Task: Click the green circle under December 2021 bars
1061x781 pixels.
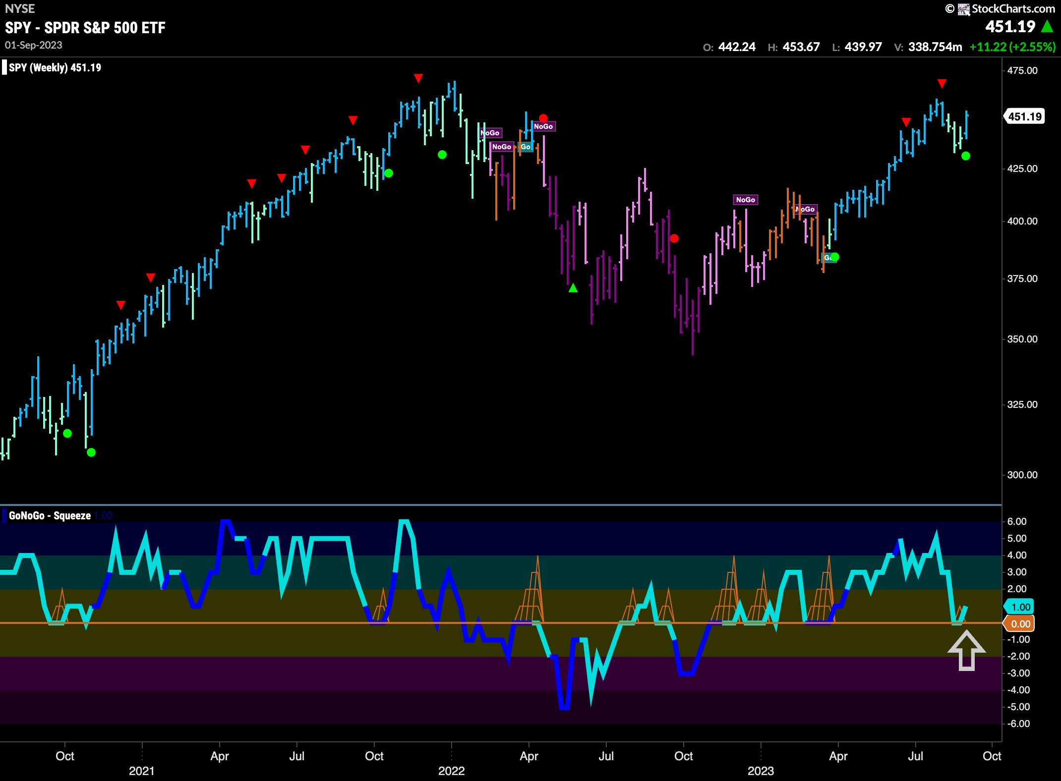Action: point(442,155)
